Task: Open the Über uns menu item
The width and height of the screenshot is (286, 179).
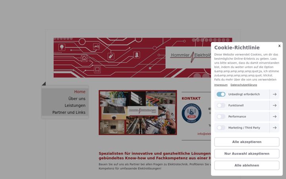Action: coord(77,99)
